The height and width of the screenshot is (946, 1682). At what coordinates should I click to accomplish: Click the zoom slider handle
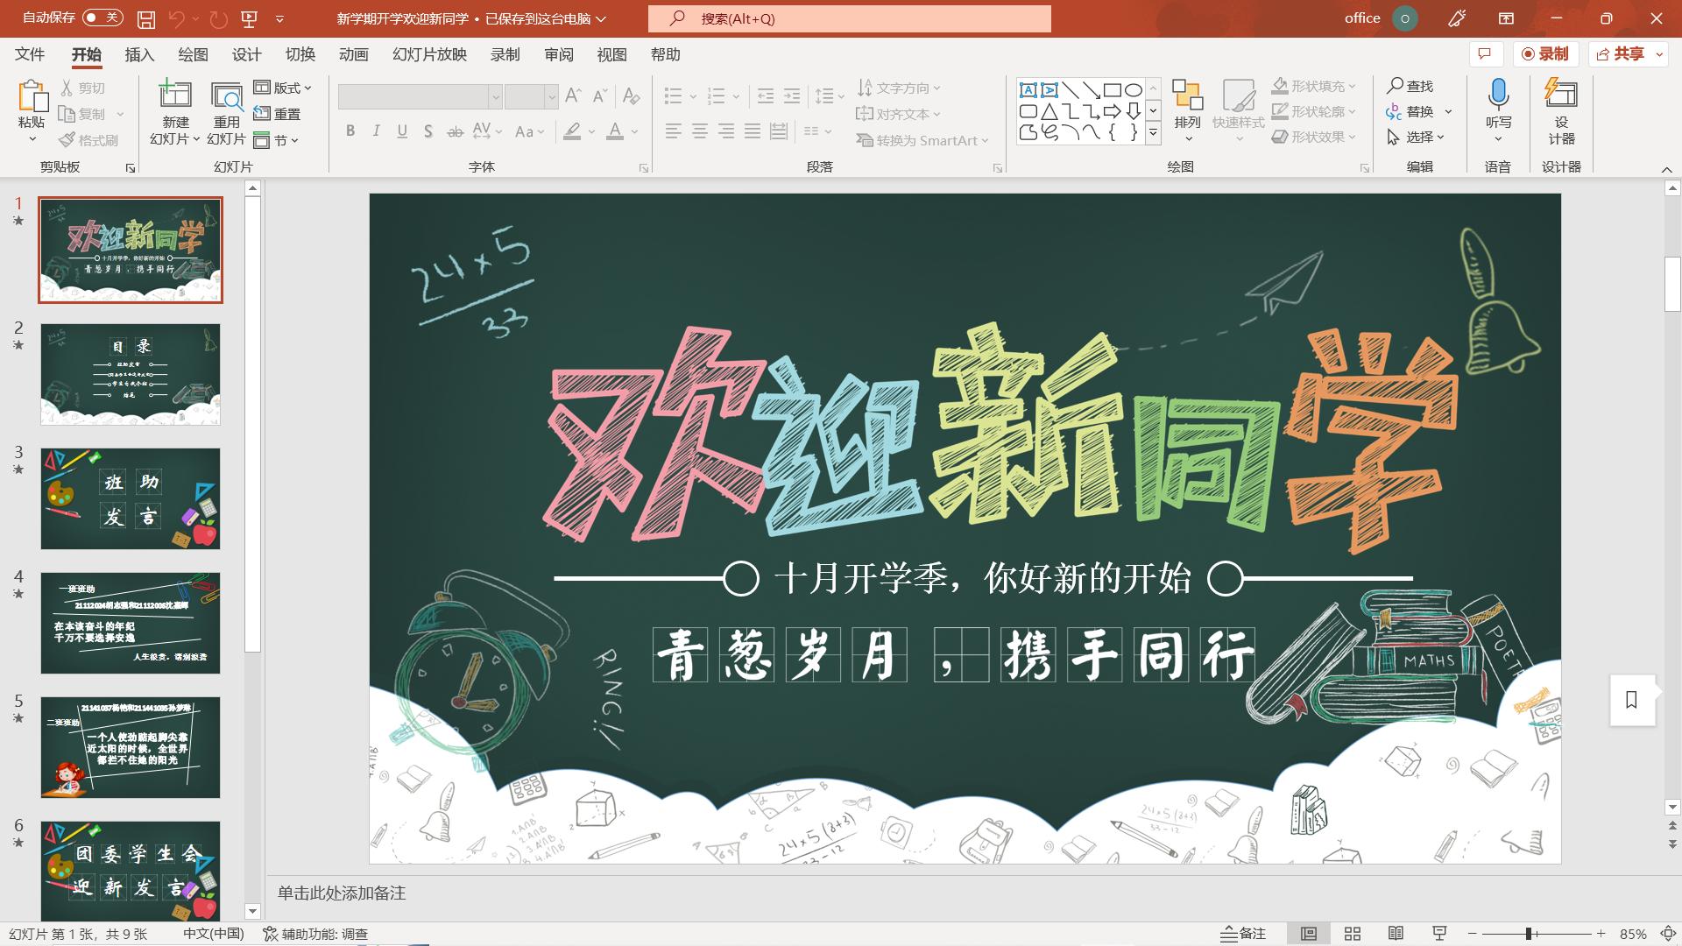coord(1529,934)
